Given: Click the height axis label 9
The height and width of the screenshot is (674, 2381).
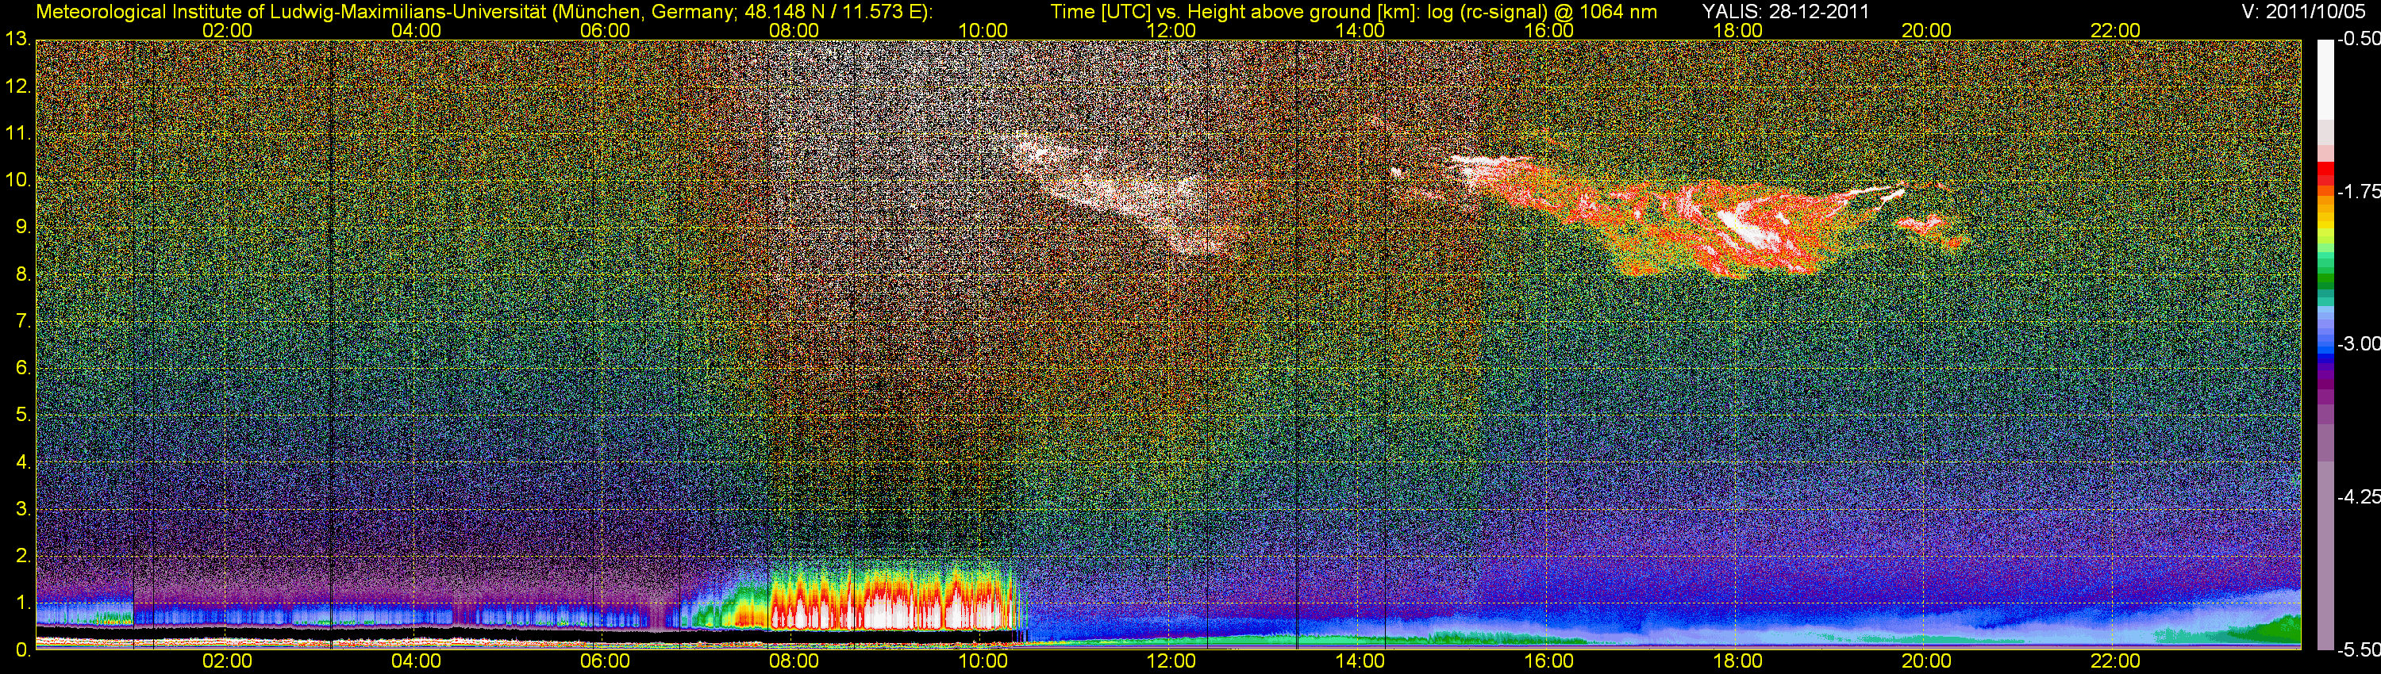Looking at the screenshot, I should coord(23,227).
